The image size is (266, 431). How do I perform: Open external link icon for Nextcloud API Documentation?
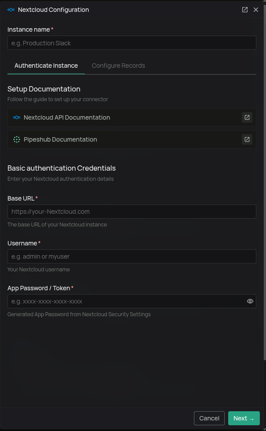tap(247, 117)
